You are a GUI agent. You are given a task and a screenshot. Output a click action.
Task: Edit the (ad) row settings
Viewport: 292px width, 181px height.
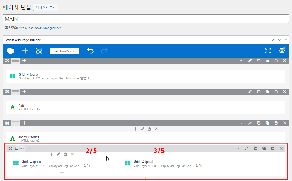[x=250, y=92]
